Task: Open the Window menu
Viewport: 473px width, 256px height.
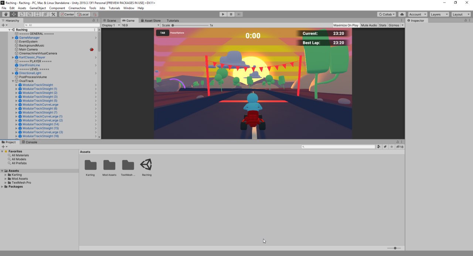Action: tap(129, 8)
